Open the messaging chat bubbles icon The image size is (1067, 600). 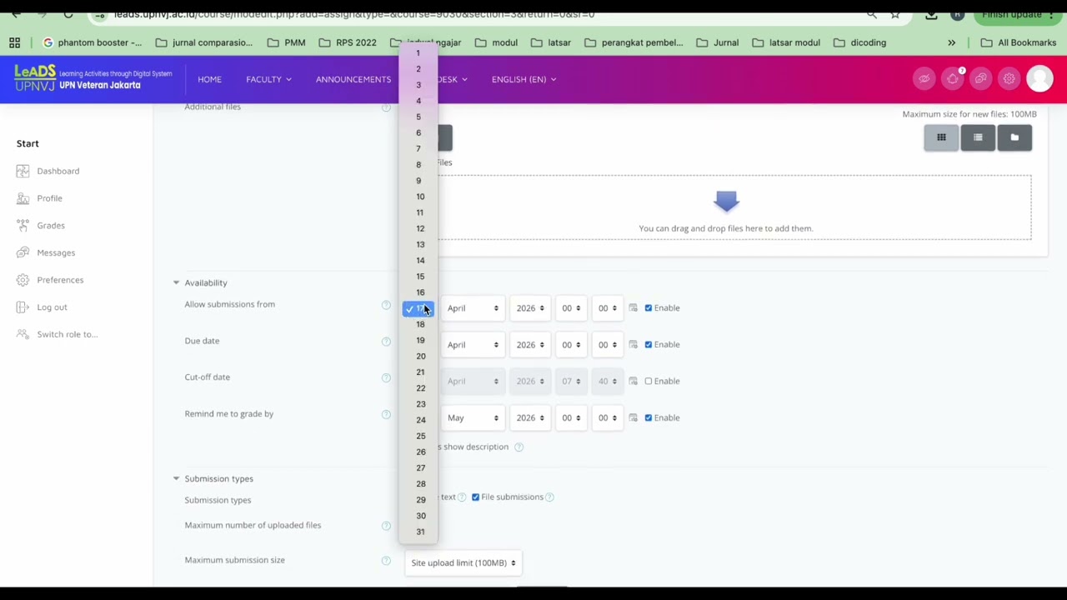981,79
